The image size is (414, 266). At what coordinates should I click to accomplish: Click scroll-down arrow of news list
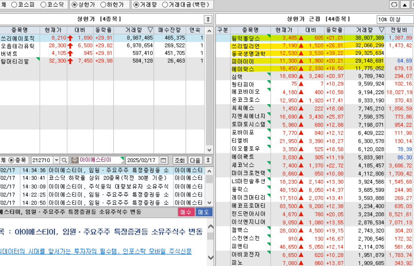tap(209, 203)
